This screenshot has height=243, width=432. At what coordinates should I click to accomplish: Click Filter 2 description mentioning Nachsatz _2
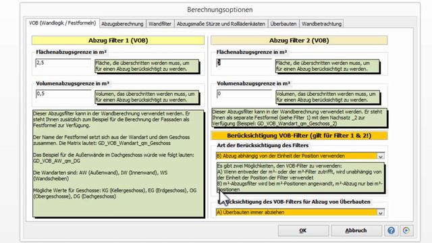pos(299,117)
